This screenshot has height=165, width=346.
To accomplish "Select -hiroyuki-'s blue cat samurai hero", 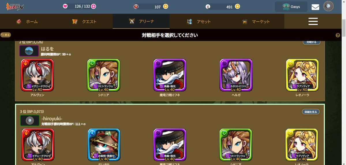I will [104, 145].
